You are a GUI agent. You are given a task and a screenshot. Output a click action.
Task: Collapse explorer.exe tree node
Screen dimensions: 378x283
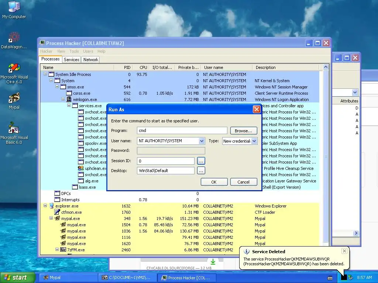coord(45,206)
